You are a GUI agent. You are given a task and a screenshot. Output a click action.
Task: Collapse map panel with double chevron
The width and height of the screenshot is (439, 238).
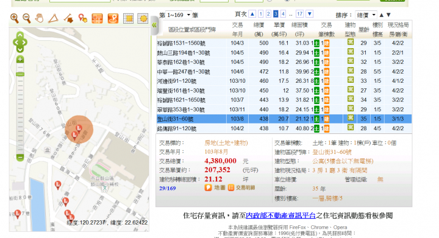pyautogui.click(x=154, y=26)
